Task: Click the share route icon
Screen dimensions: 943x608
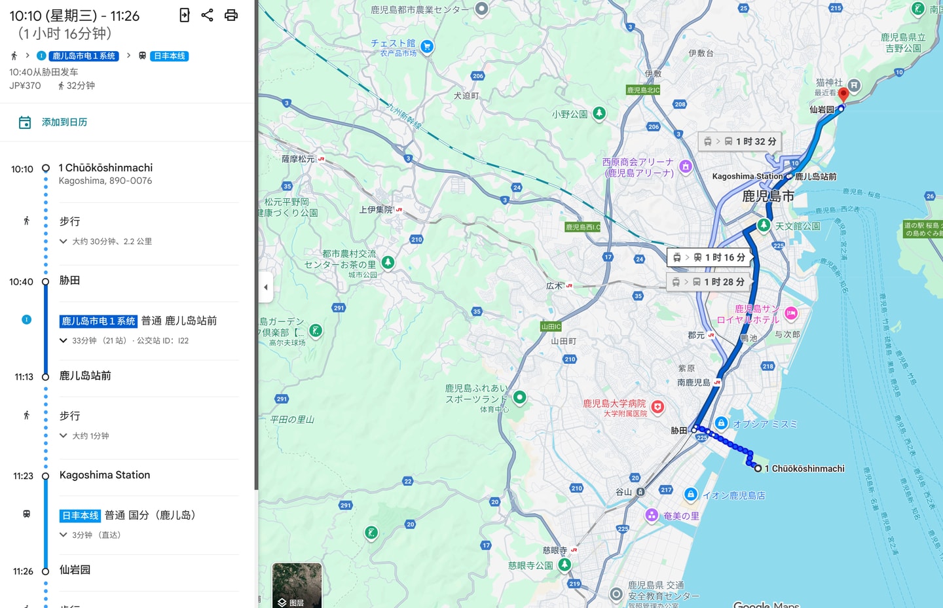Action: point(208,15)
